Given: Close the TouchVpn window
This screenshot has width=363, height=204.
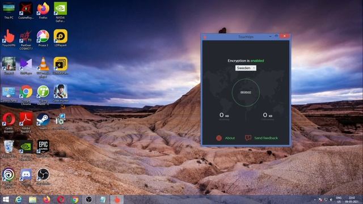Looking at the screenshot, I should tap(285, 36).
